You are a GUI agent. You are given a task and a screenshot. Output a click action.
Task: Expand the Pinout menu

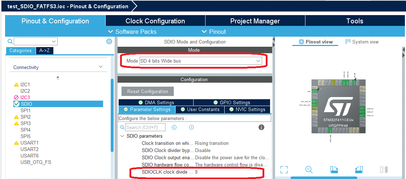coord(213,32)
